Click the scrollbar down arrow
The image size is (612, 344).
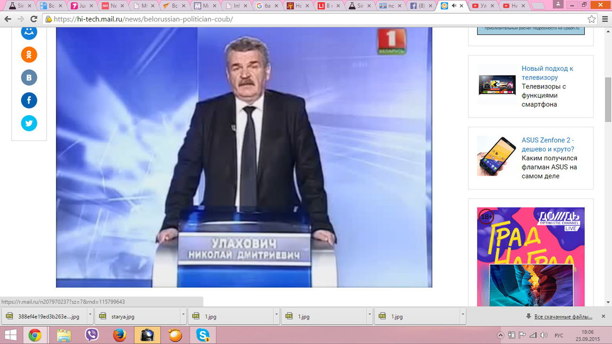(x=608, y=302)
